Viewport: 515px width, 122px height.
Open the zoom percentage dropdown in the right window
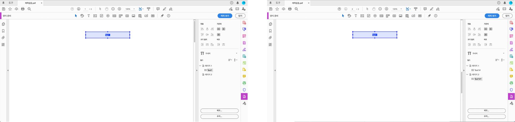click(401, 9)
